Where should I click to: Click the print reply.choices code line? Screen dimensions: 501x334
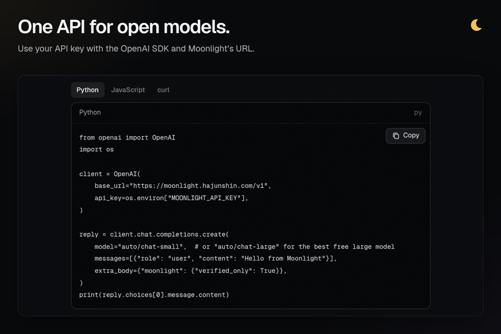pyautogui.click(x=154, y=295)
